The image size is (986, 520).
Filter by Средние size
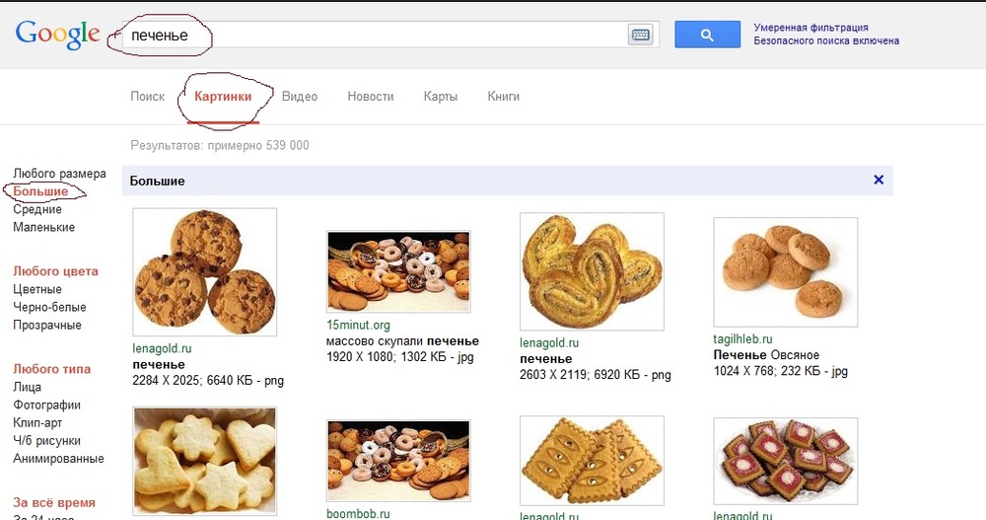[x=37, y=209]
